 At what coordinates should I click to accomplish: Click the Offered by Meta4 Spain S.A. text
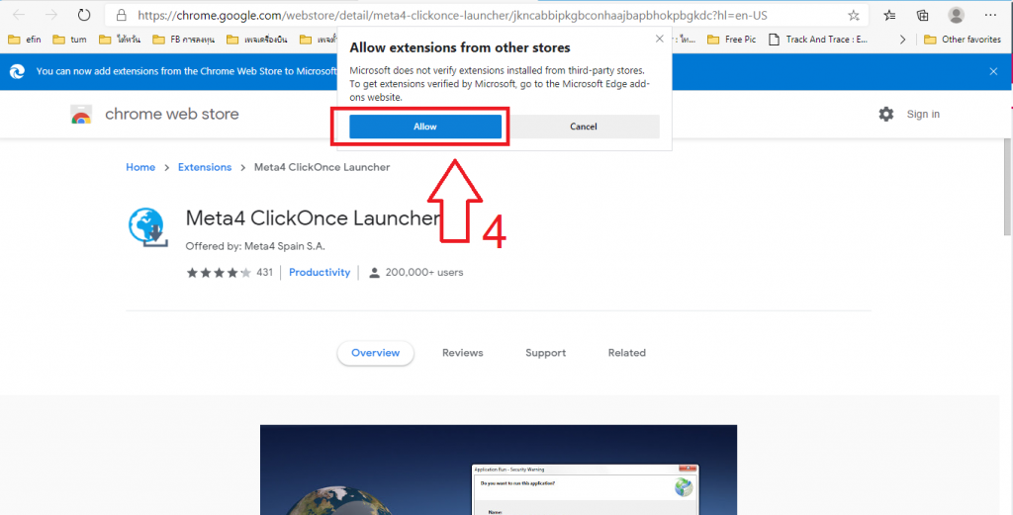[x=255, y=246]
